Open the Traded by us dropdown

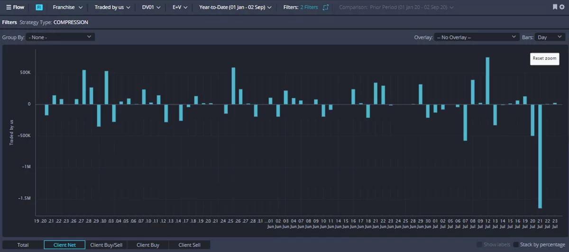coord(112,8)
